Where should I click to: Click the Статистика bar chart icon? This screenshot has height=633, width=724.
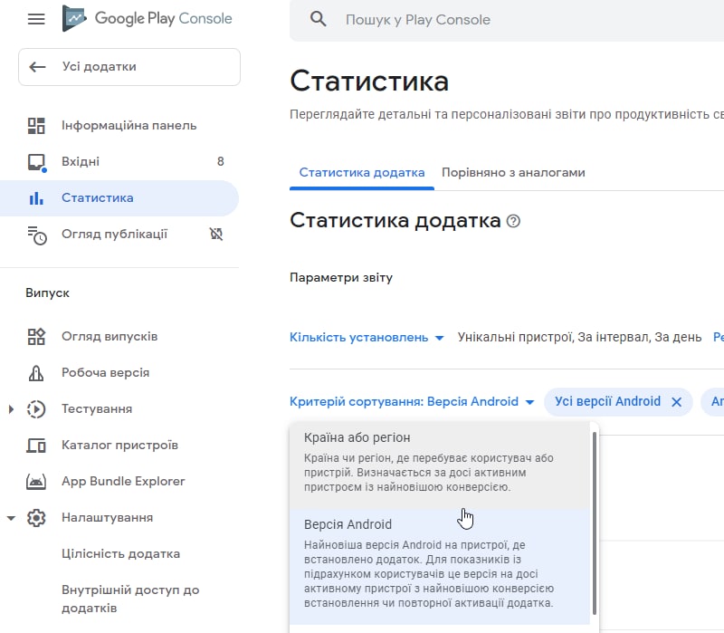coord(36,198)
